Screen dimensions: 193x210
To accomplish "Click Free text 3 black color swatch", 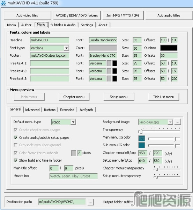I will pyautogui.click(x=114, y=79).
